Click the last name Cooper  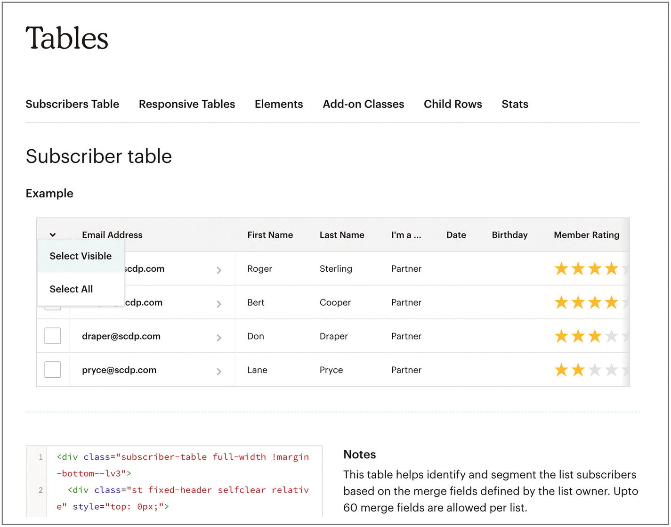point(335,302)
